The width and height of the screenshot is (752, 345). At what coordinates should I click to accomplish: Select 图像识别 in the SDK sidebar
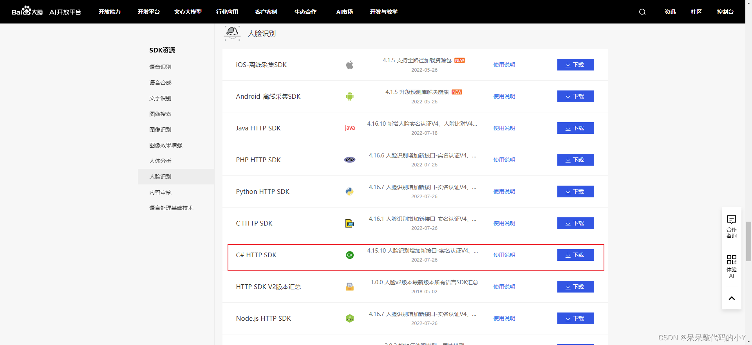point(160,130)
